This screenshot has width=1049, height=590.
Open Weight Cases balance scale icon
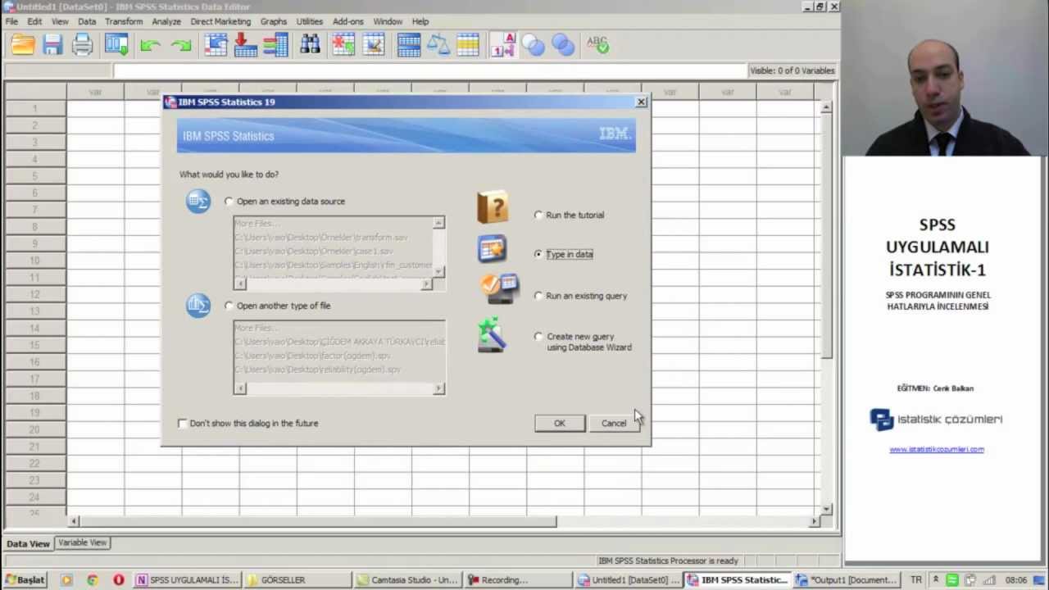[438, 44]
